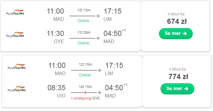This screenshot has height=111, width=213.
Task: Click the airplane icon on 14t 15m flight
Action: point(100,93)
